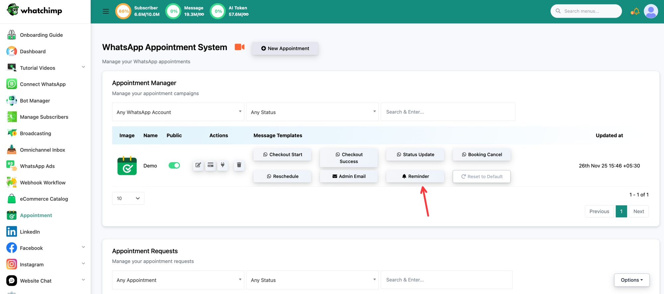Image resolution: width=664 pixels, height=294 pixels.
Task: Open Admin Email template
Action: tap(349, 176)
